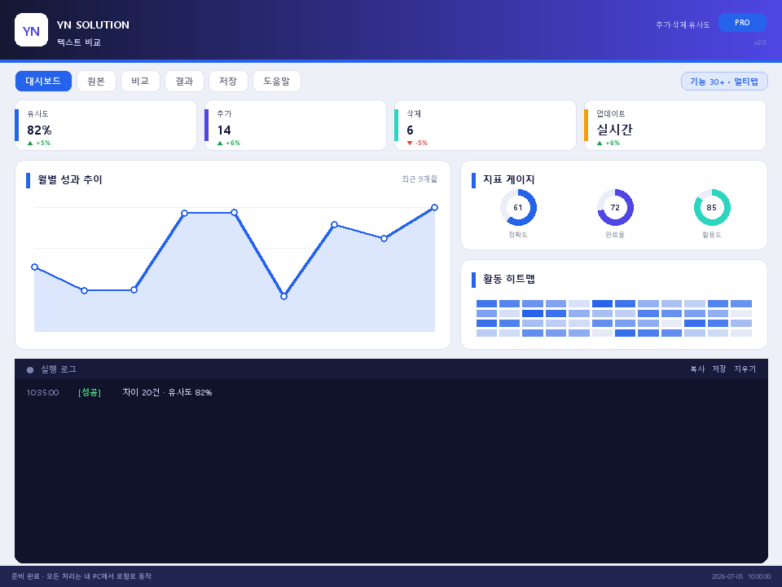Click the 정확도 61 gauge ring

coord(518,208)
